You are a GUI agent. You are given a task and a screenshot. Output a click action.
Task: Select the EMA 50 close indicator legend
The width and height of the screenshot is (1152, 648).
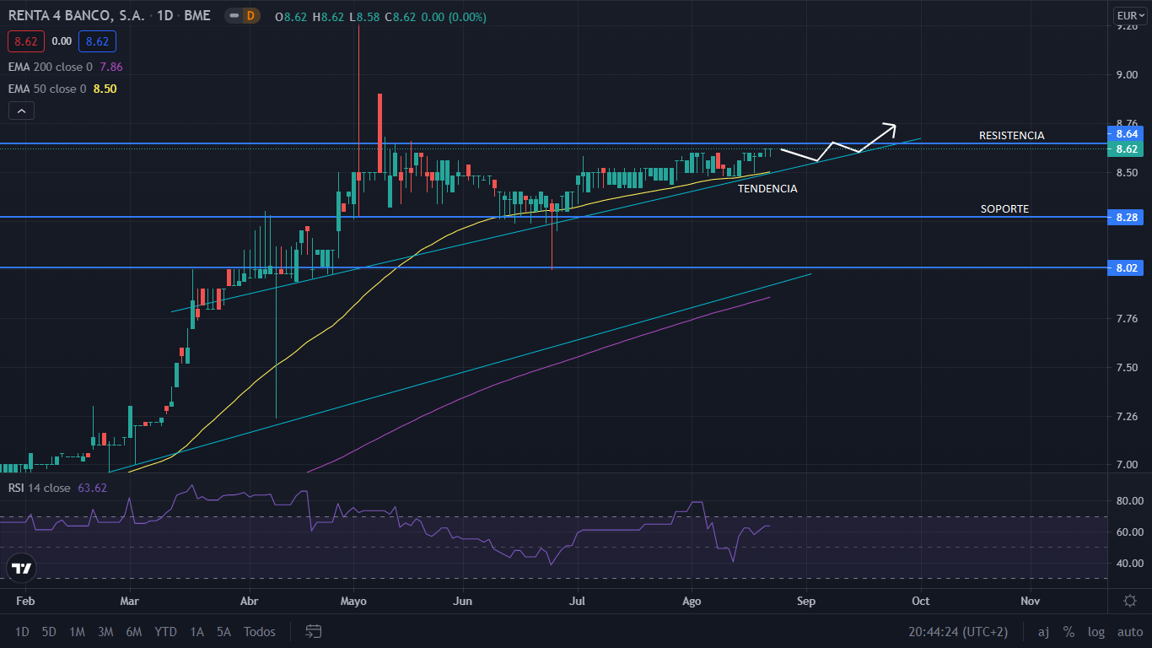pos(47,89)
